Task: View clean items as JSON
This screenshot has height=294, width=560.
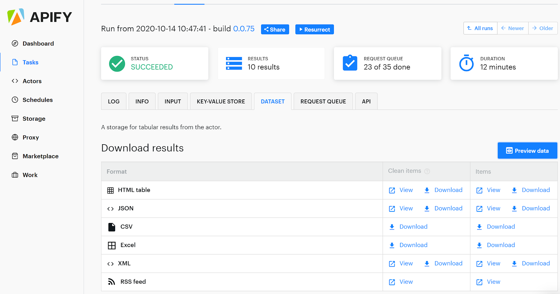Action: point(401,208)
